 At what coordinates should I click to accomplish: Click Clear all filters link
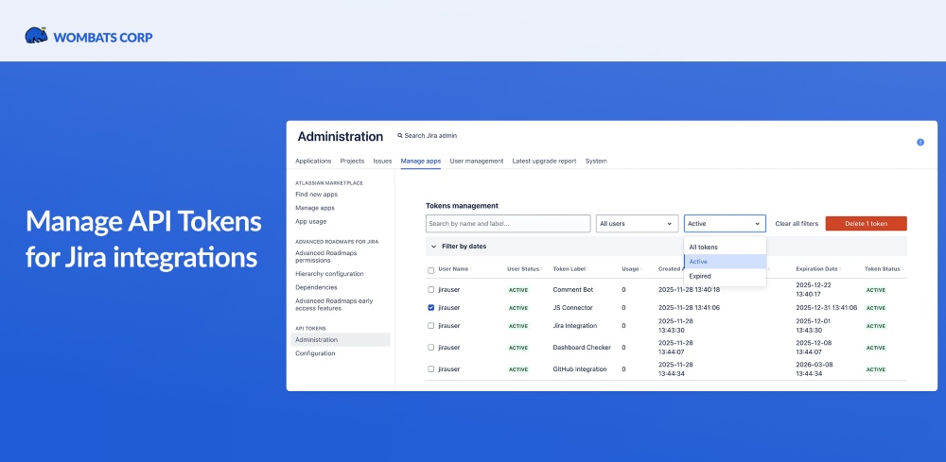point(797,224)
